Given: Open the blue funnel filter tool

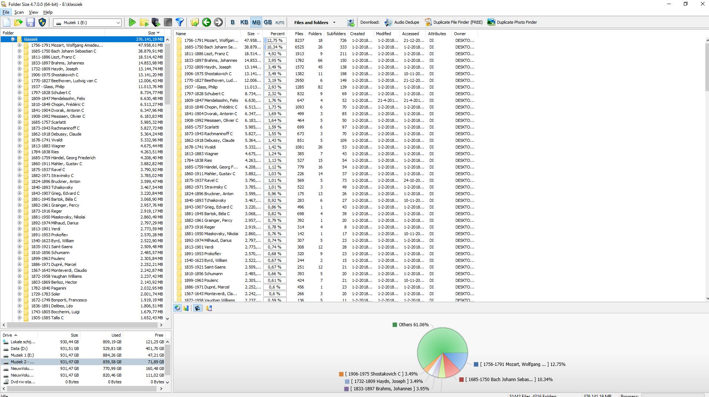Looking at the screenshot, I should (180, 22).
